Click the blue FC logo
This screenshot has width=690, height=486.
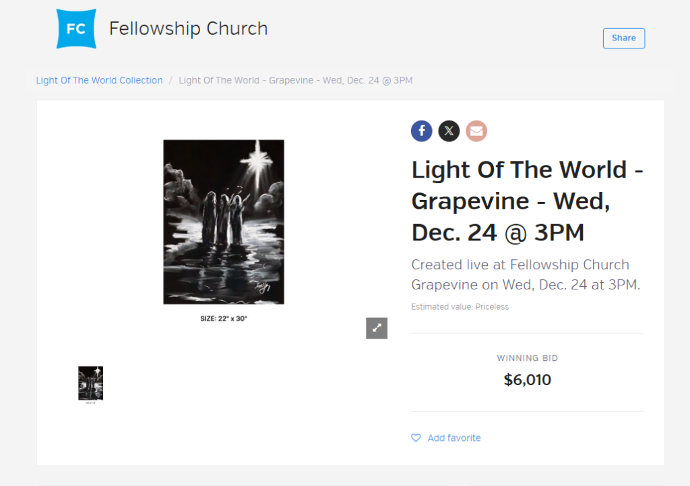76,29
